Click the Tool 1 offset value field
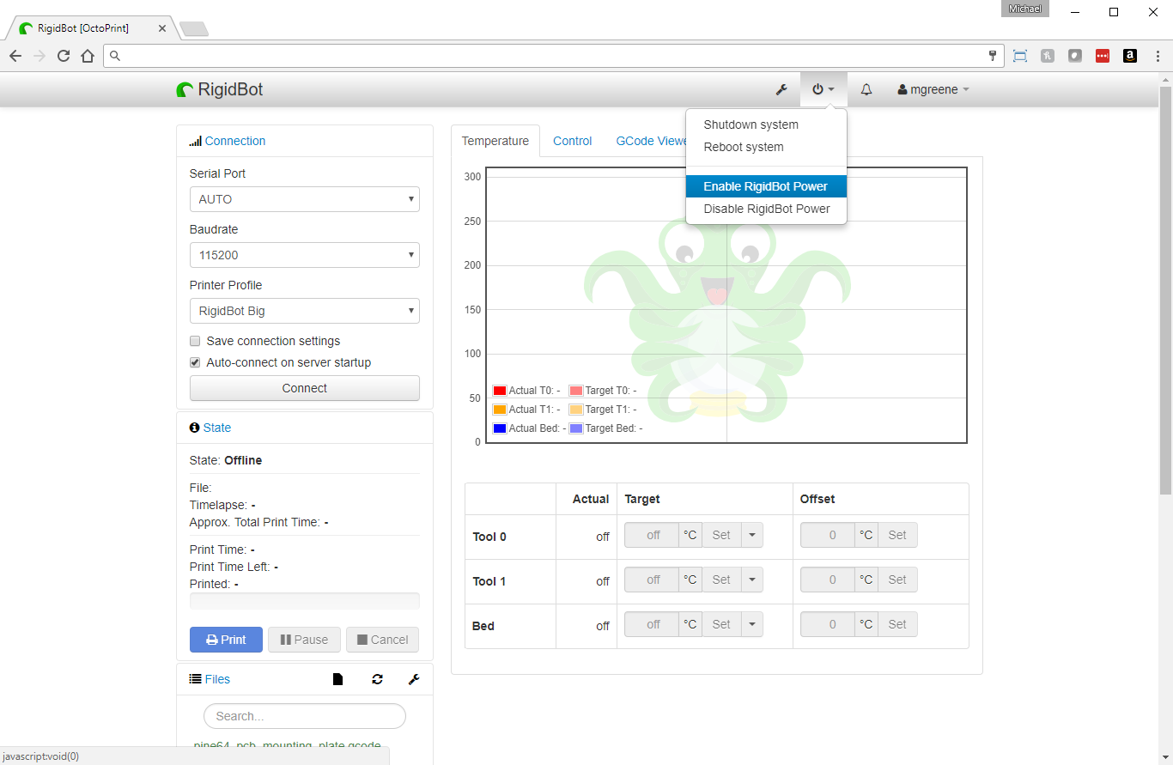1173x765 pixels. pyautogui.click(x=828, y=580)
